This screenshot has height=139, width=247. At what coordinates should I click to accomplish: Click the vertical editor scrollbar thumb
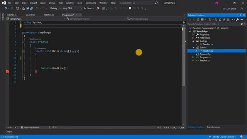184,58
